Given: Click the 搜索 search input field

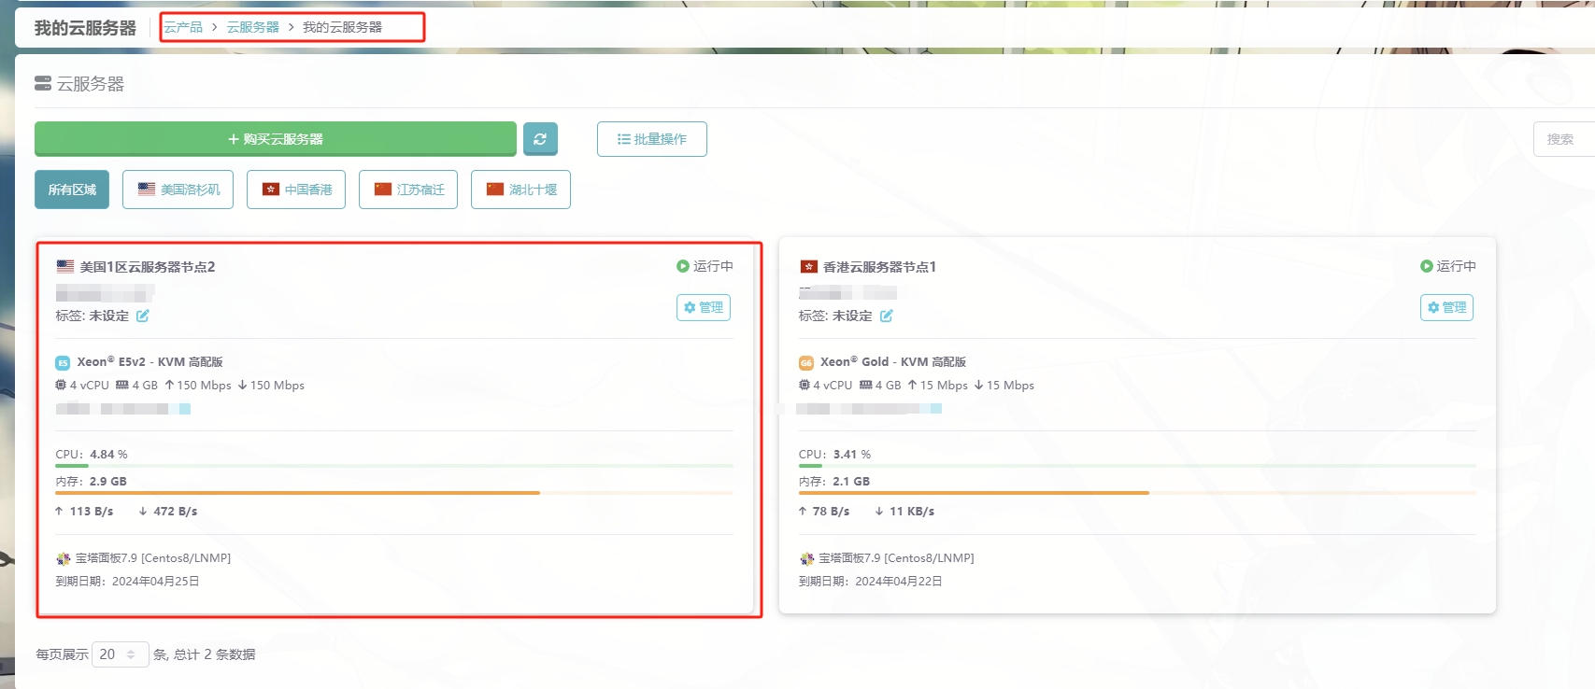Looking at the screenshot, I should tap(1562, 139).
